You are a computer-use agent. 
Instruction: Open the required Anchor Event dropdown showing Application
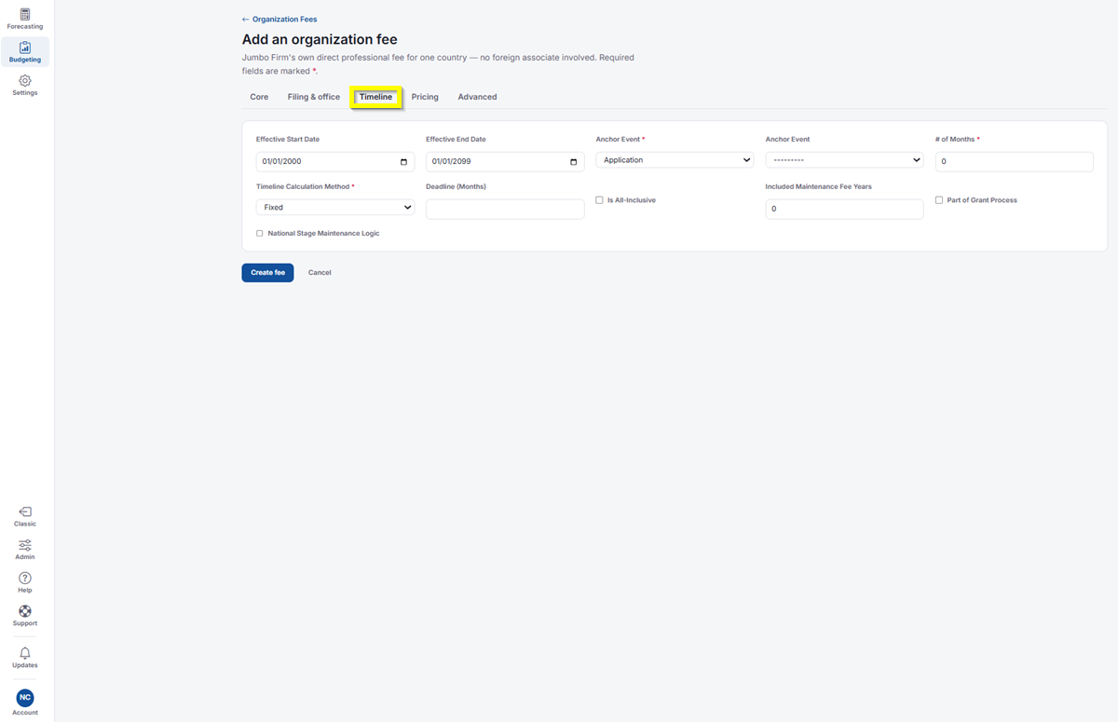(x=675, y=160)
